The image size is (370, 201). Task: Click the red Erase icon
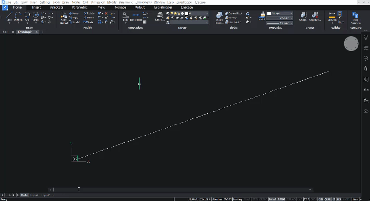pyautogui.click(x=106, y=13)
